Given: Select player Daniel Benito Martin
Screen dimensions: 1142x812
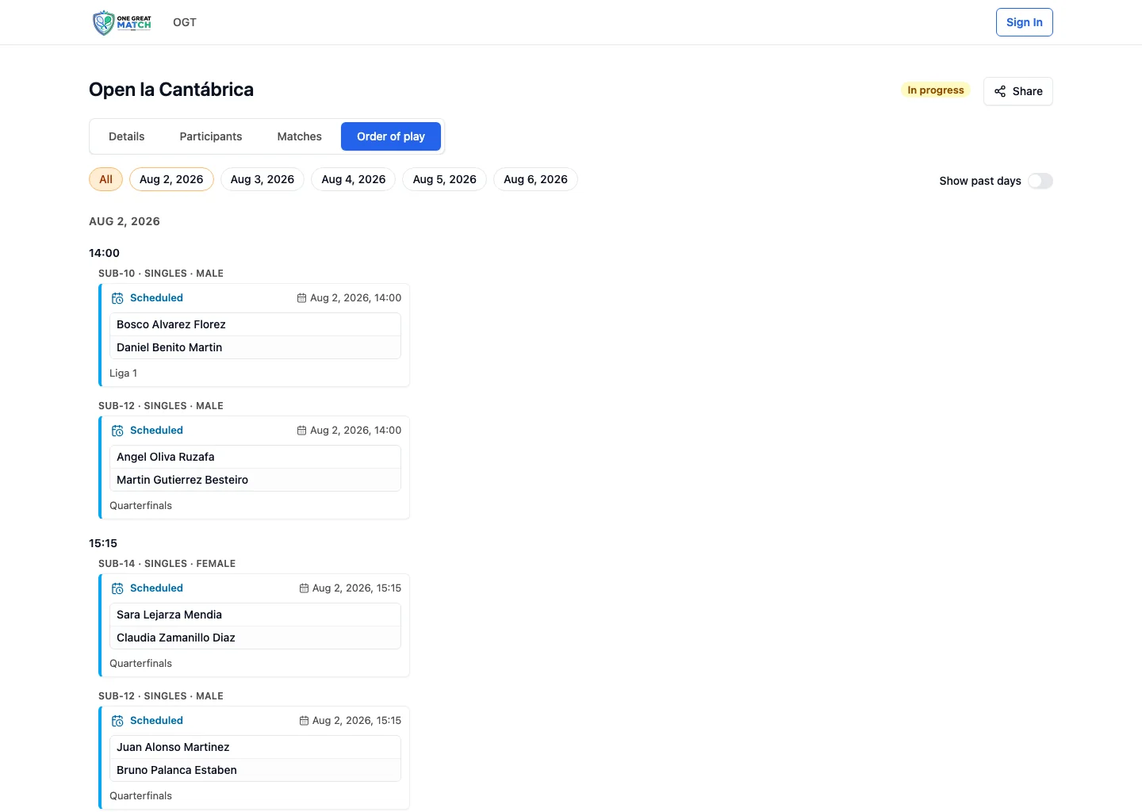Looking at the screenshot, I should (255, 347).
